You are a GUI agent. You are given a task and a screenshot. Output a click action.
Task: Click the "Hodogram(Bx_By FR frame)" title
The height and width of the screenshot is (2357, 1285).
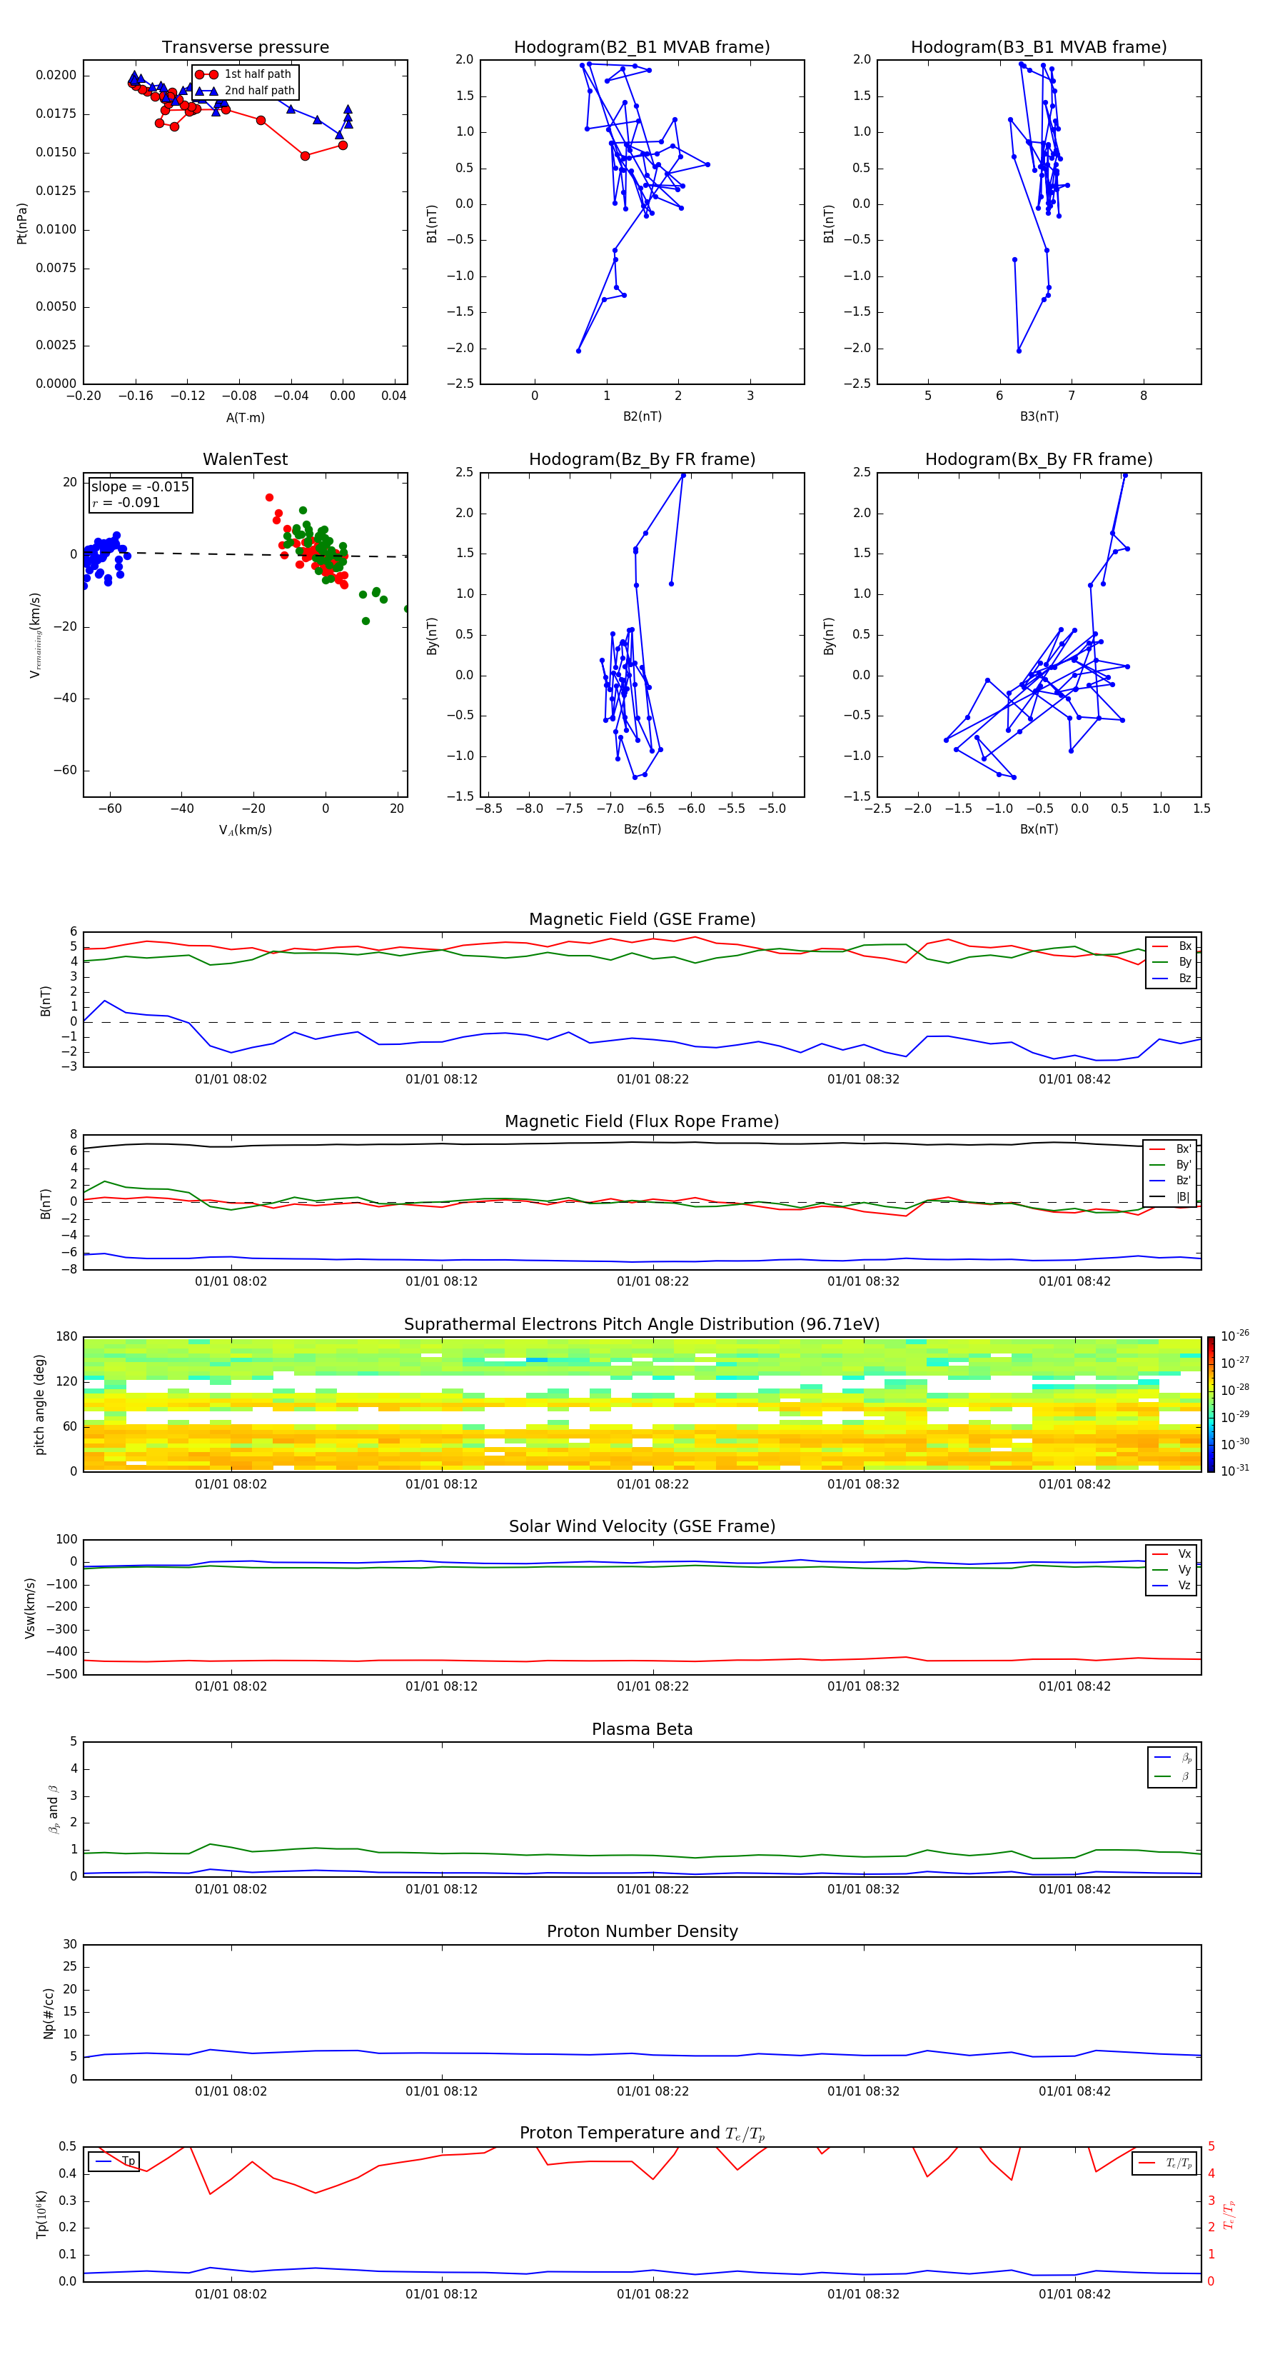tap(1039, 459)
